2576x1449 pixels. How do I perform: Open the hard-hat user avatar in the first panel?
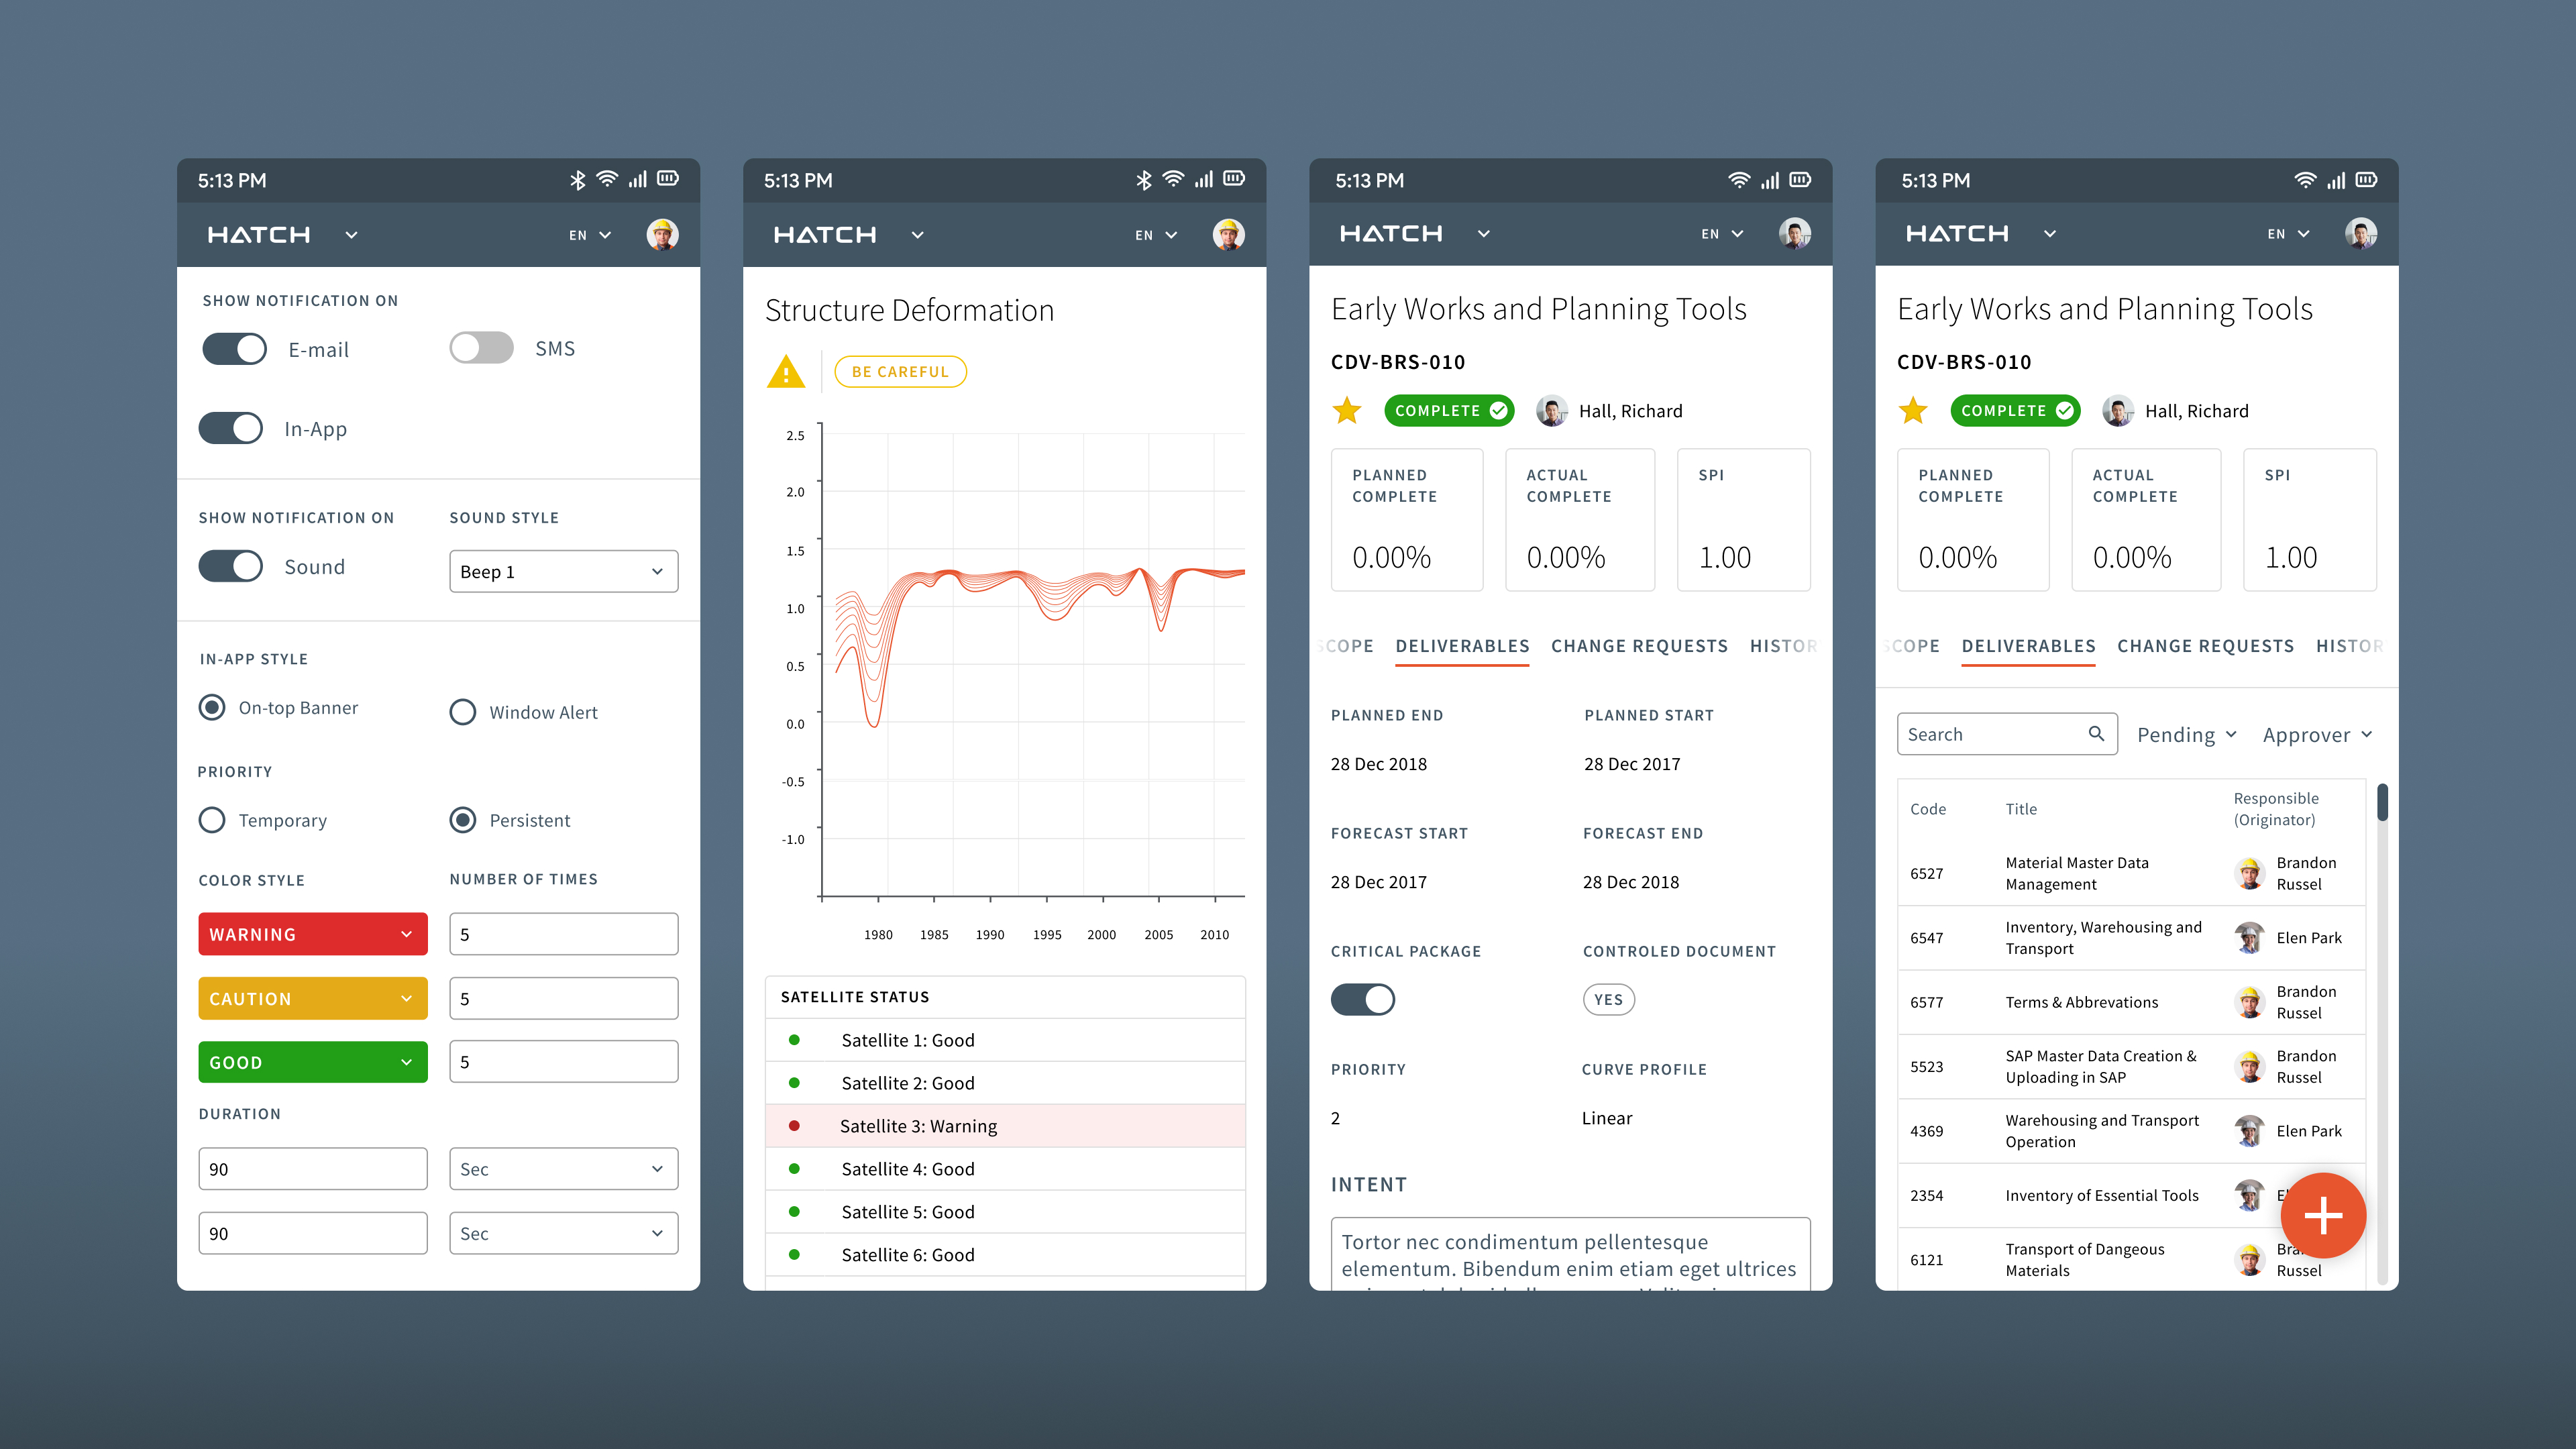pyautogui.click(x=662, y=235)
